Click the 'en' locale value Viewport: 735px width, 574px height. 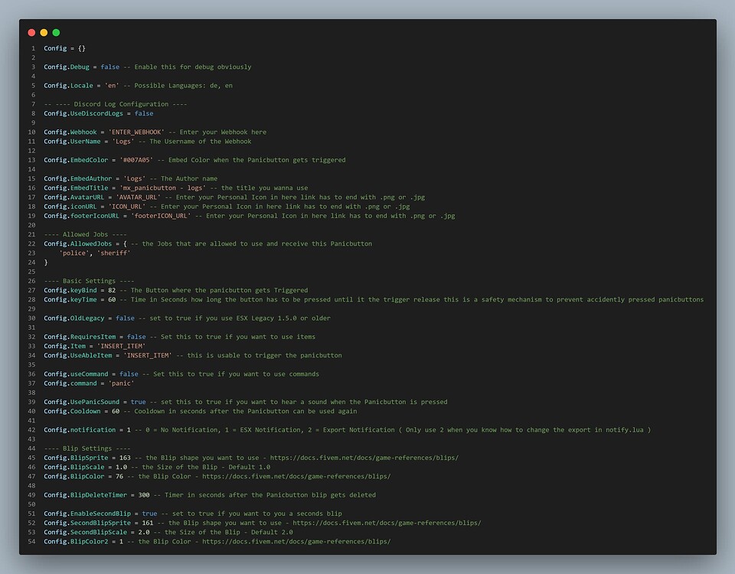point(110,85)
